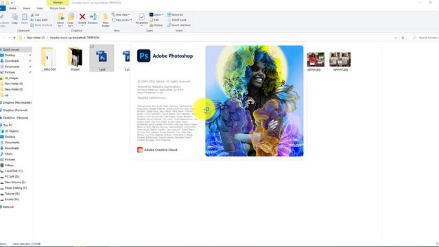Image resolution: width=439 pixels, height=247 pixels.
Task: Create a New folder from the ribbon
Action: [x=106, y=20]
